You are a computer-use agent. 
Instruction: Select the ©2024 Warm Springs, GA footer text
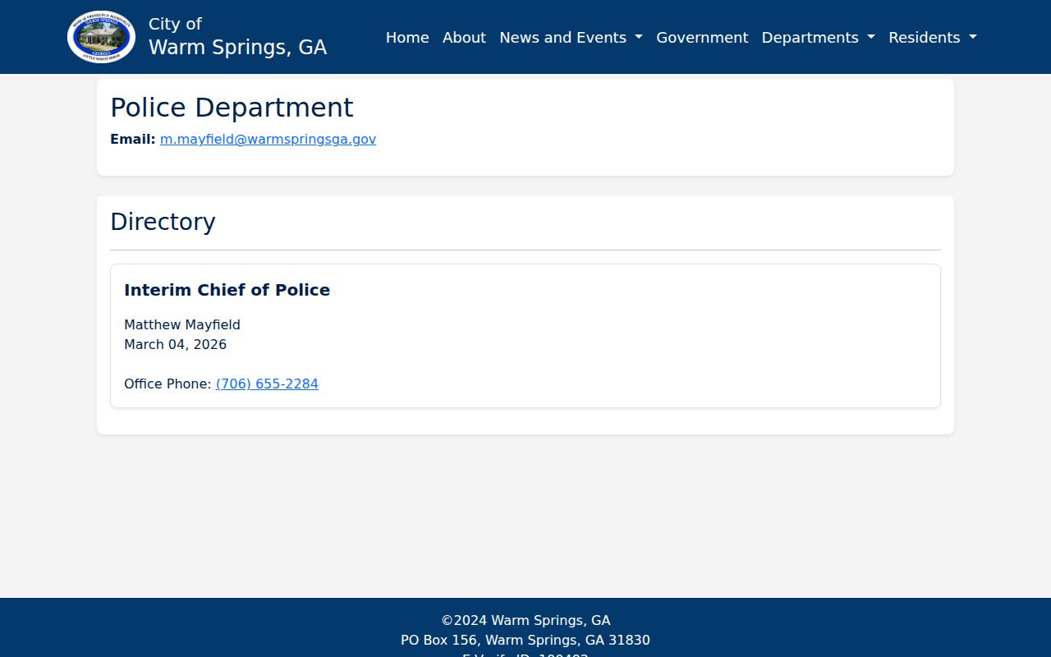click(525, 621)
